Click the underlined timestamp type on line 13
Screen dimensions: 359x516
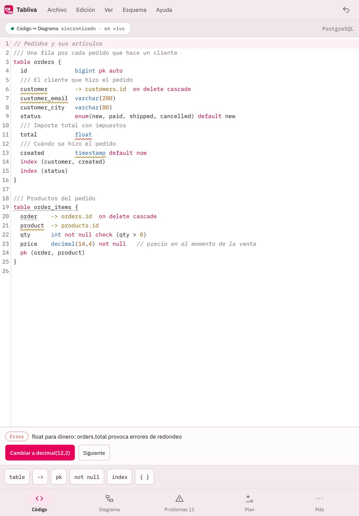pos(90,153)
